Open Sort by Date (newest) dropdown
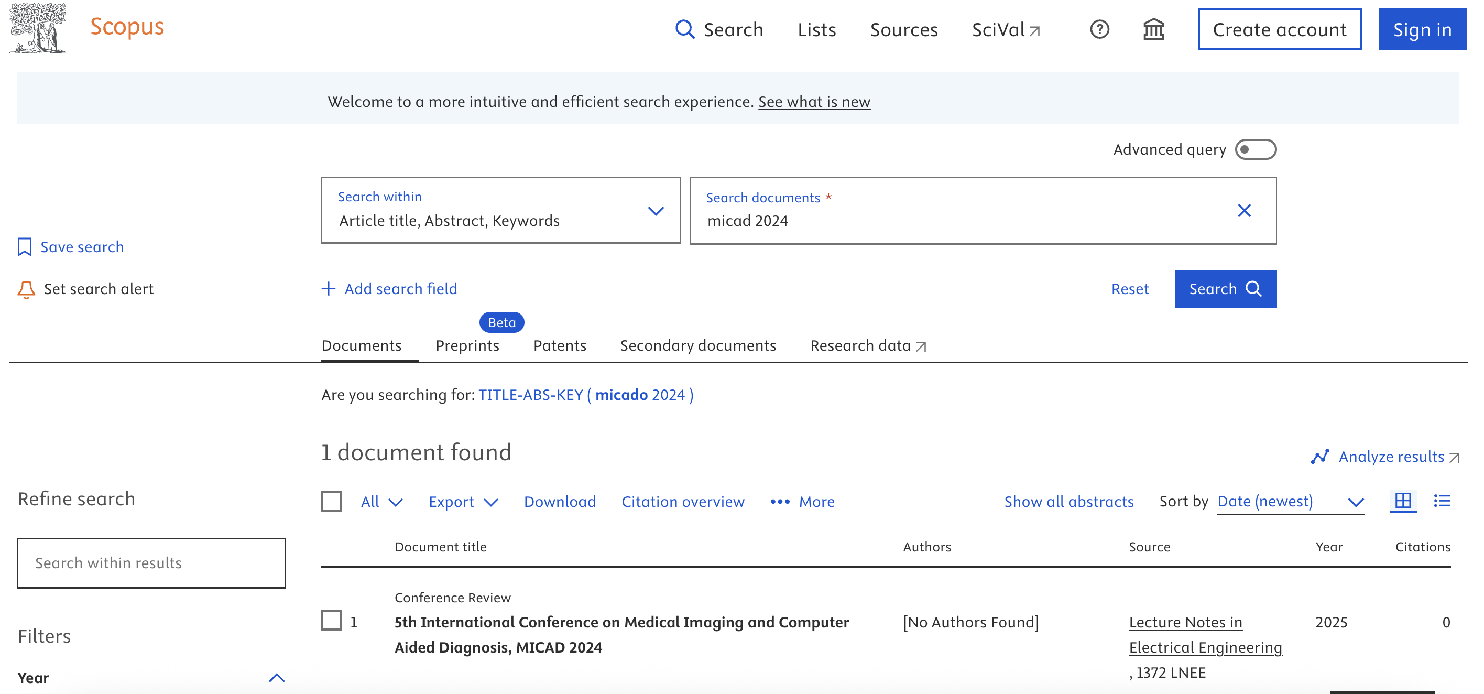The height and width of the screenshot is (694, 1484). pos(1291,502)
